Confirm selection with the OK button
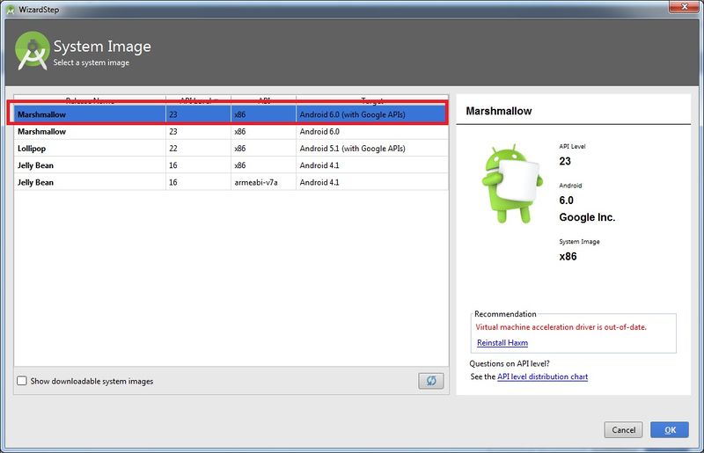704x453 pixels. (x=670, y=429)
